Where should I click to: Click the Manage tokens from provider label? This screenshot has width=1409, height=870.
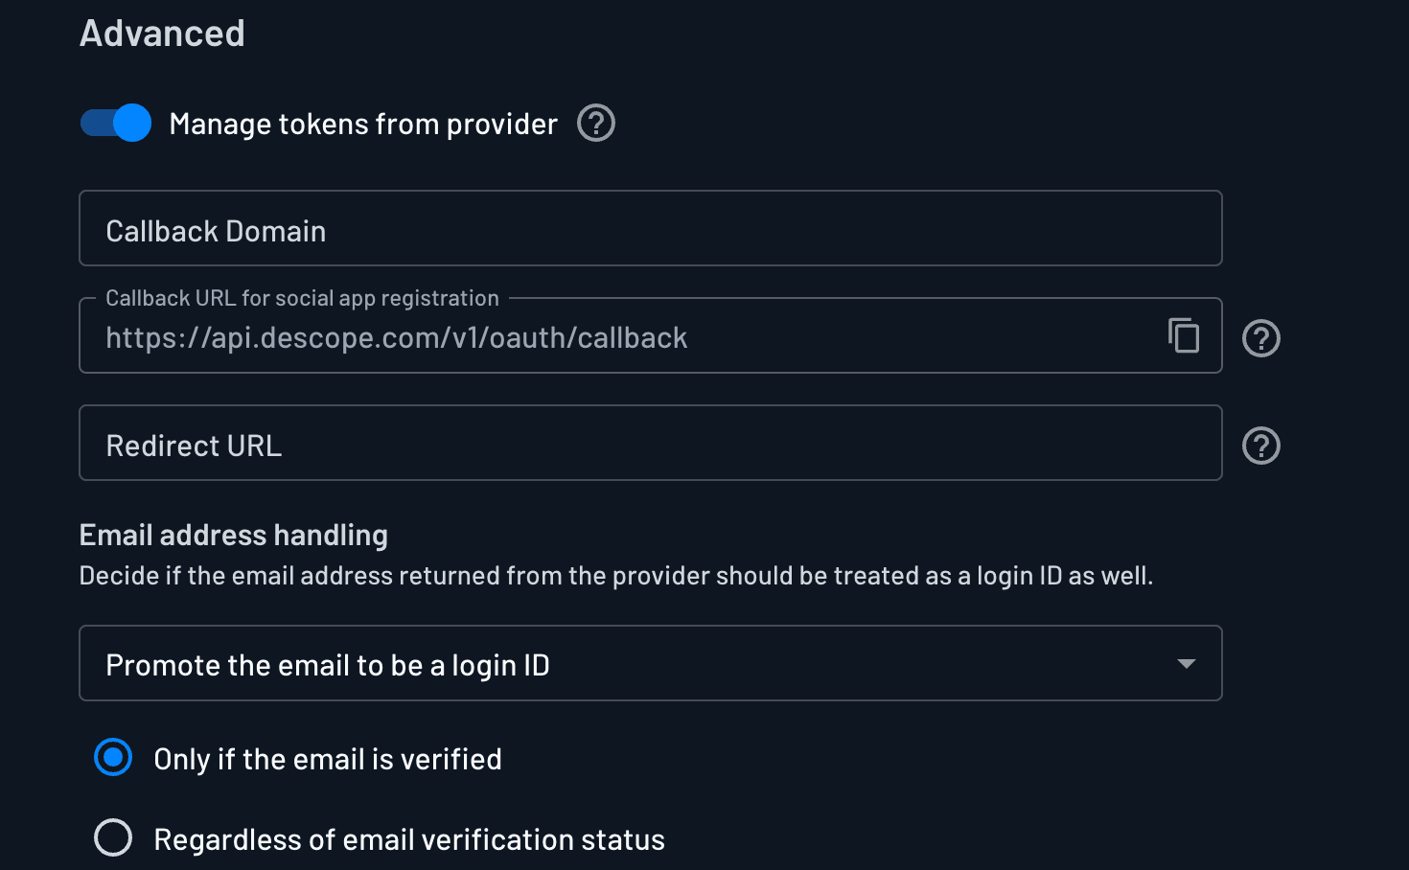click(x=362, y=123)
